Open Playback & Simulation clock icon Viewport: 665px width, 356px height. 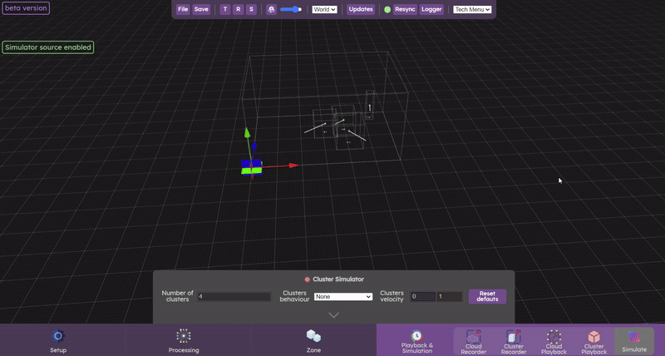pos(416,335)
